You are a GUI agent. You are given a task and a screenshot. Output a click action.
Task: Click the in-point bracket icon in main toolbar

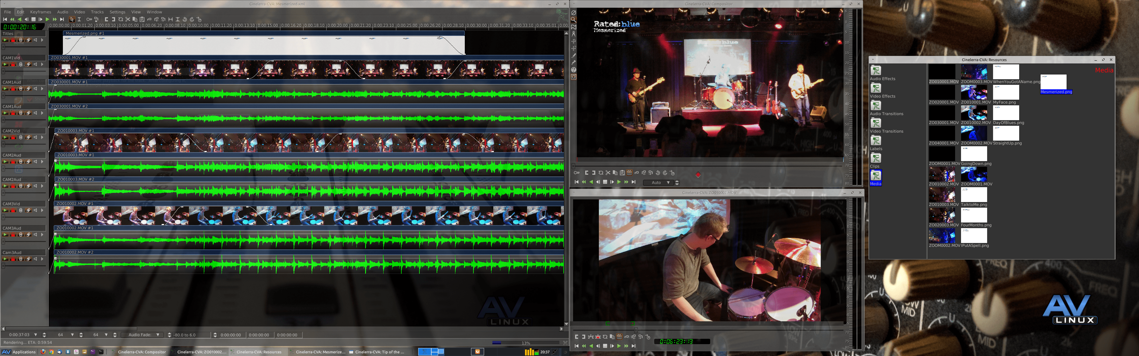106,20
